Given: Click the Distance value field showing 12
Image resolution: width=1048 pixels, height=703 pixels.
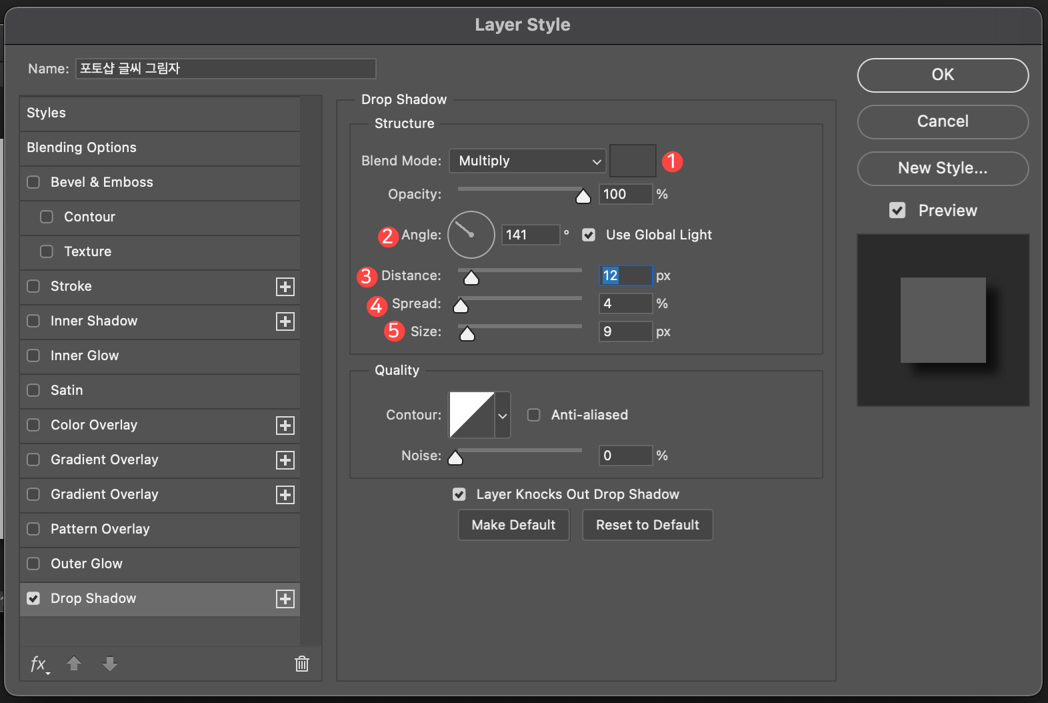Looking at the screenshot, I should pyautogui.click(x=625, y=275).
